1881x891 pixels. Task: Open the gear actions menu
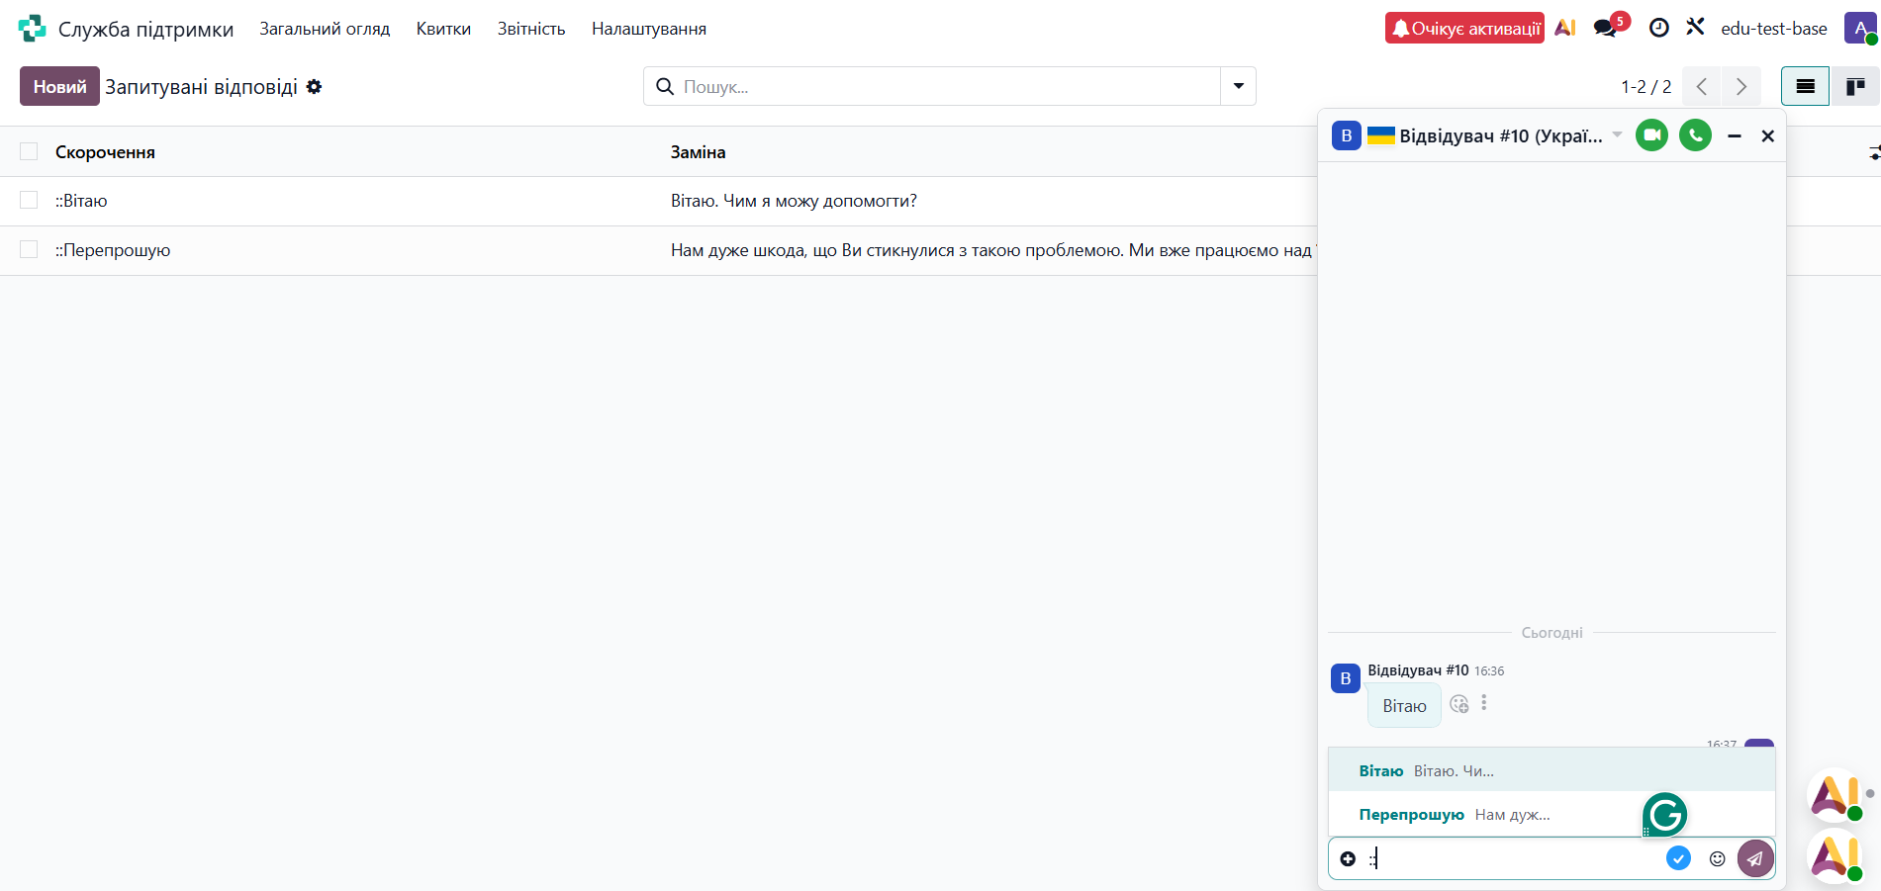(314, 87)
